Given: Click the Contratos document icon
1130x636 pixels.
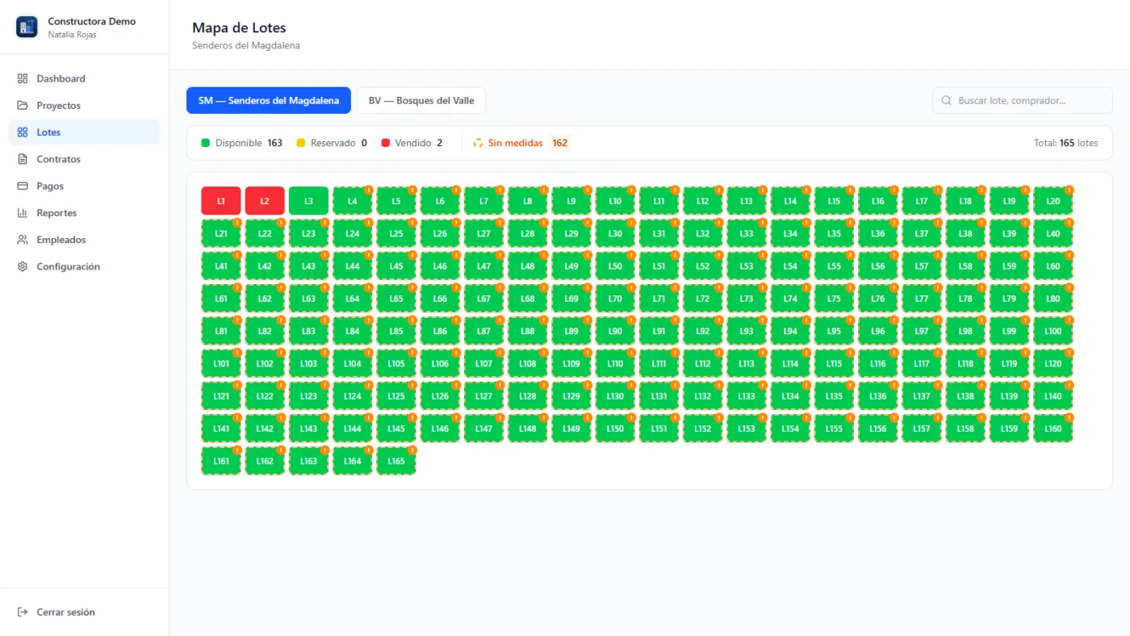Looking at the screenshot, I should click(x=23, y=159).
